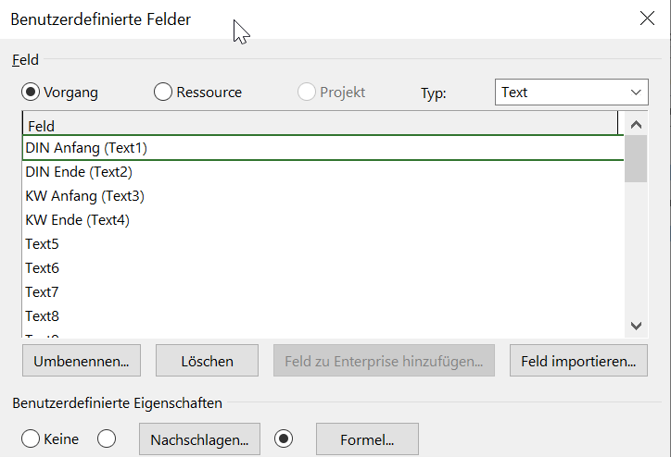Screen dimensions: 671x457
Task: Select the Ressource radio button
Action: [163, 92]
